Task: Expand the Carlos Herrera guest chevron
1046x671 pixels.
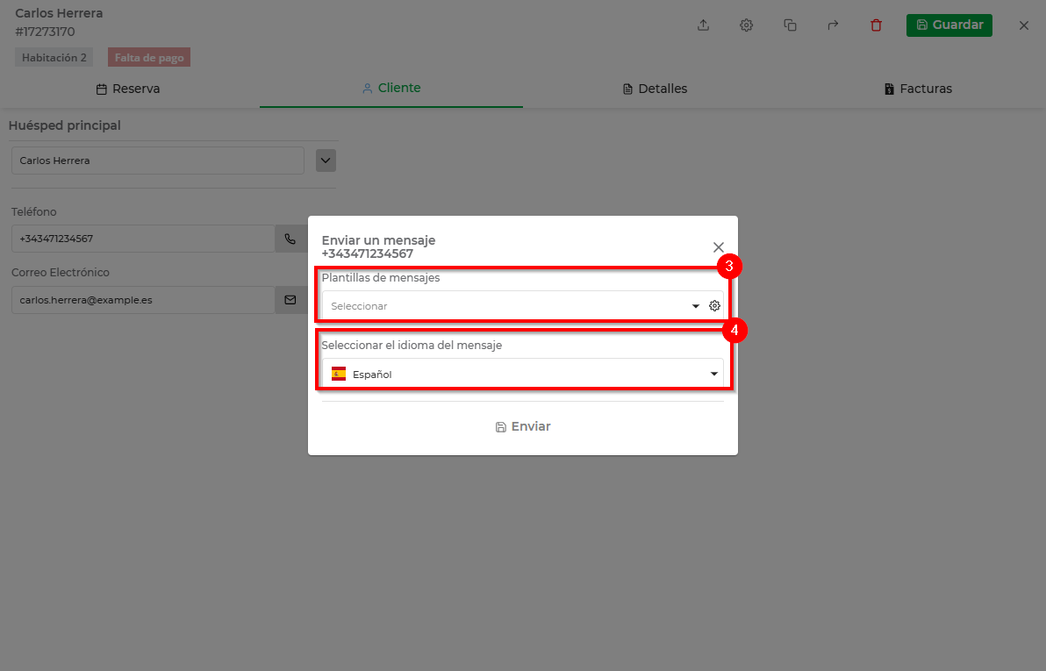Action: point(326,161)
